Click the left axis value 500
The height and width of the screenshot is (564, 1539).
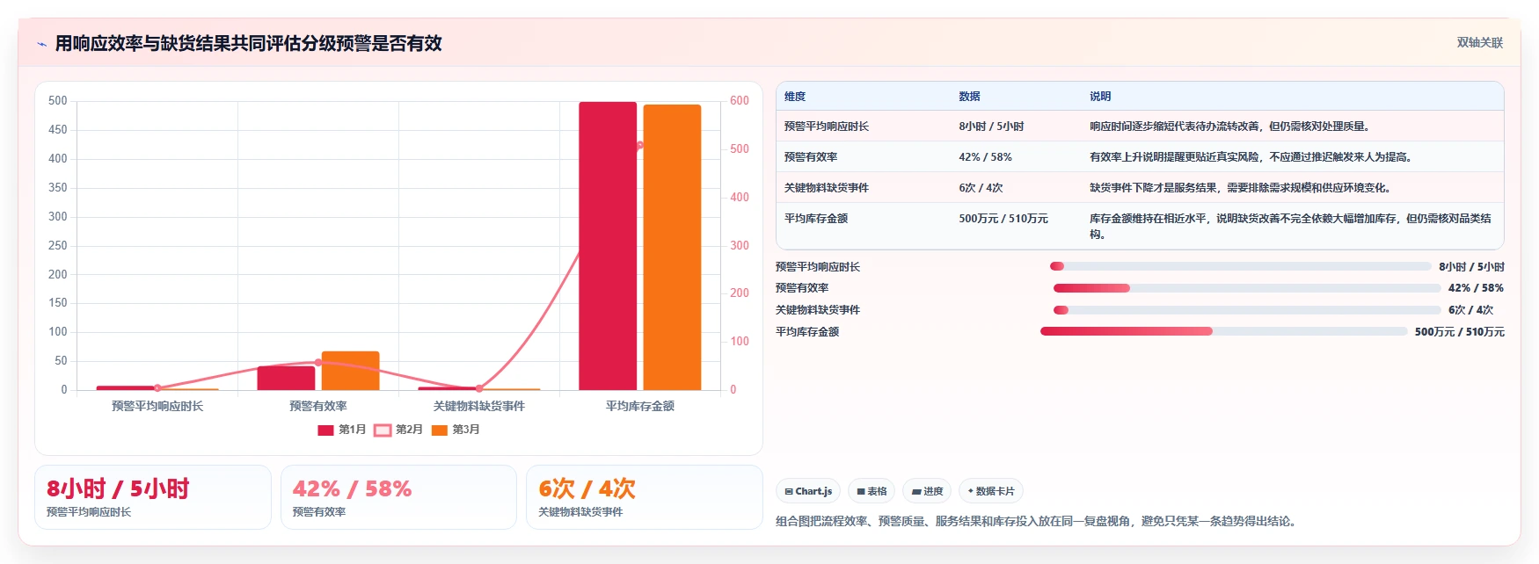[x=58, y=101]
